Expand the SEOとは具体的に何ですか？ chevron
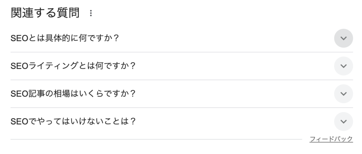The height and width of the screenshot is (154, 362). [343, 38]
